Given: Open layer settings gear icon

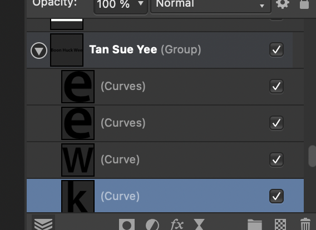Looking at the screenshot, I should click(283, 4).
